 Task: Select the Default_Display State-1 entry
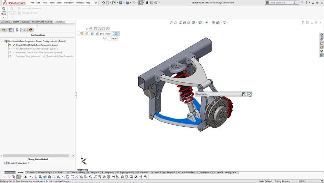18,163
